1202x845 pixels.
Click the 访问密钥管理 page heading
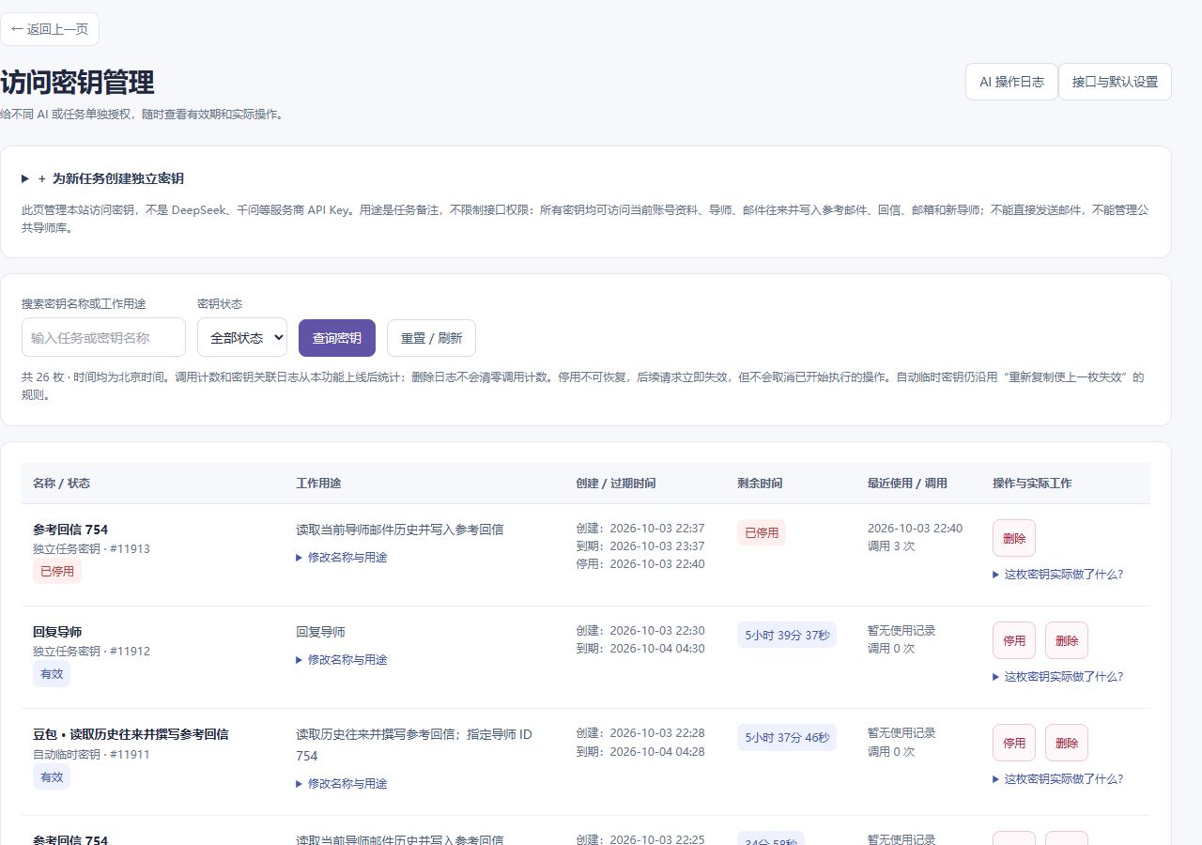[77, 83]
